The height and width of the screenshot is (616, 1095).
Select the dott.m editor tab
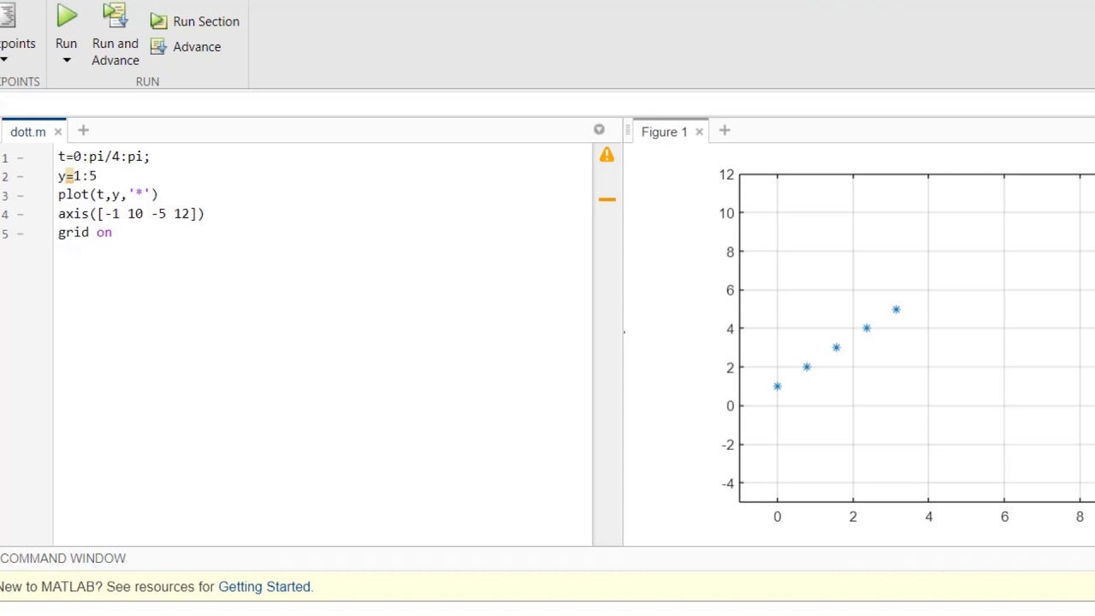(x=28, y=132)
